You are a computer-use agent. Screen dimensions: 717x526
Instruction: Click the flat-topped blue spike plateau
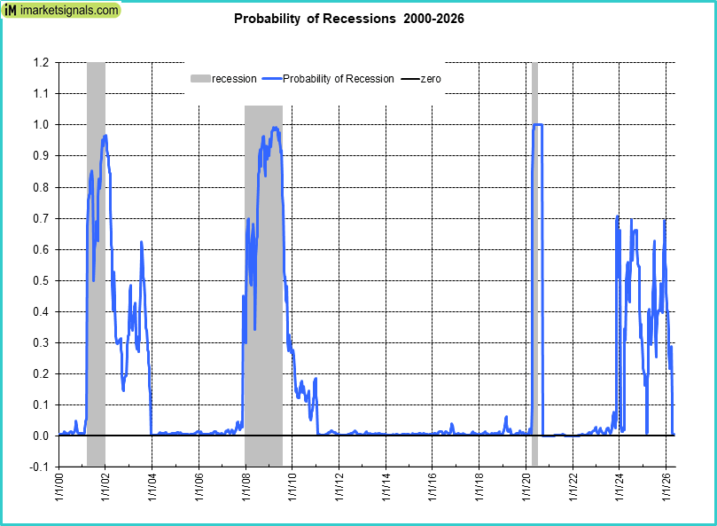coord(537,125)
